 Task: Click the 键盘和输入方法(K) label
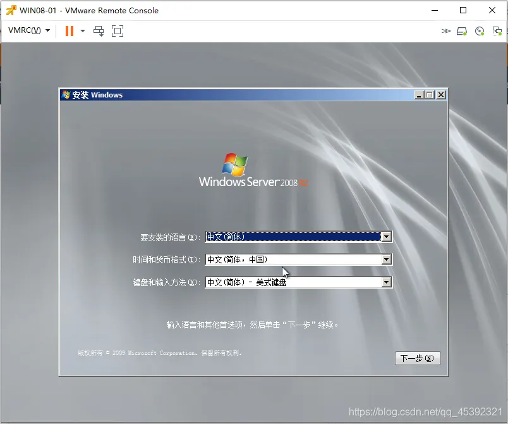(167, 282)
